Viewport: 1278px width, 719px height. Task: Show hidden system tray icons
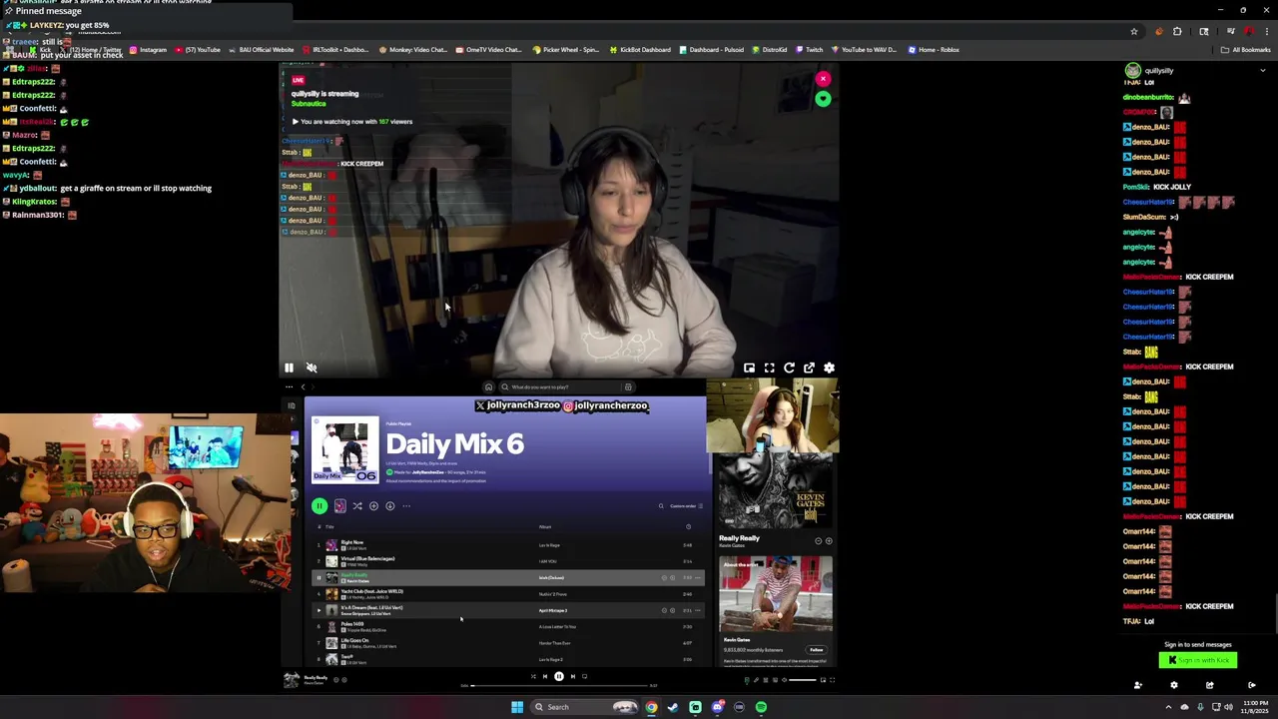[1168, 707]
